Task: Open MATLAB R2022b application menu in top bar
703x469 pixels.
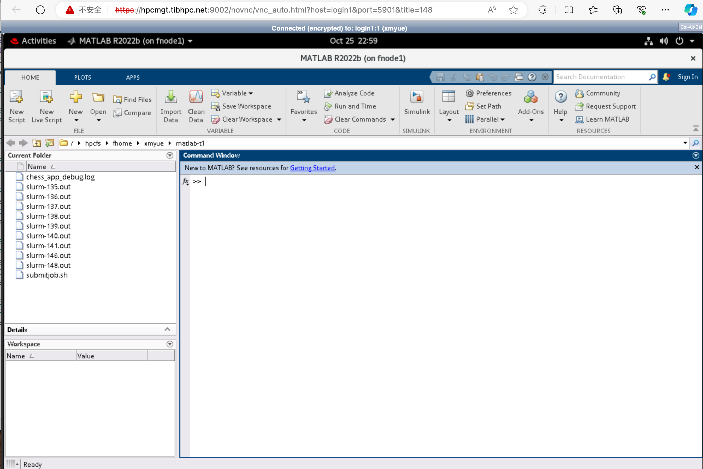Action: [130, 41]
